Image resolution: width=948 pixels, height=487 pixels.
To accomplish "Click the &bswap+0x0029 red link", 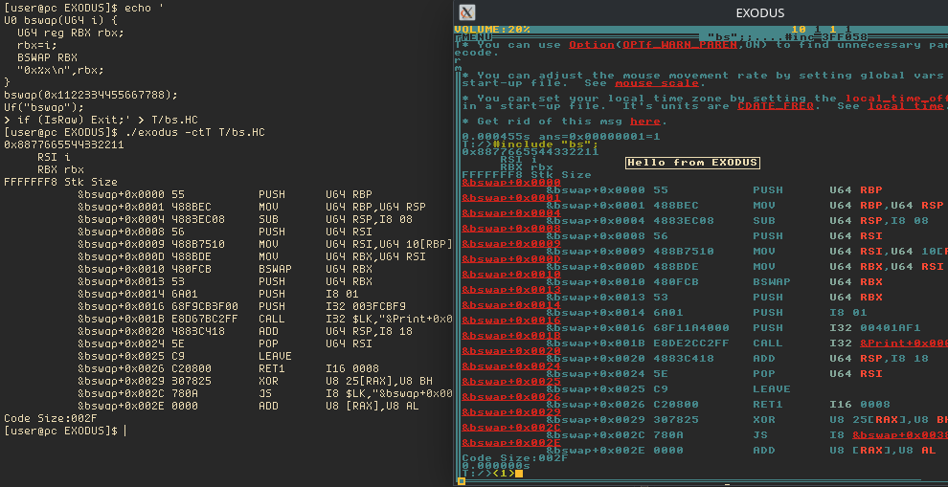I will pyautogui.click(x=511, y=412).
